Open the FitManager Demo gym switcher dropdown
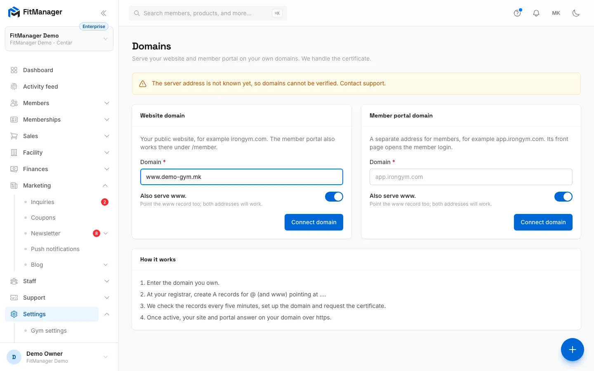594x371 pixels. pos(59,39)
